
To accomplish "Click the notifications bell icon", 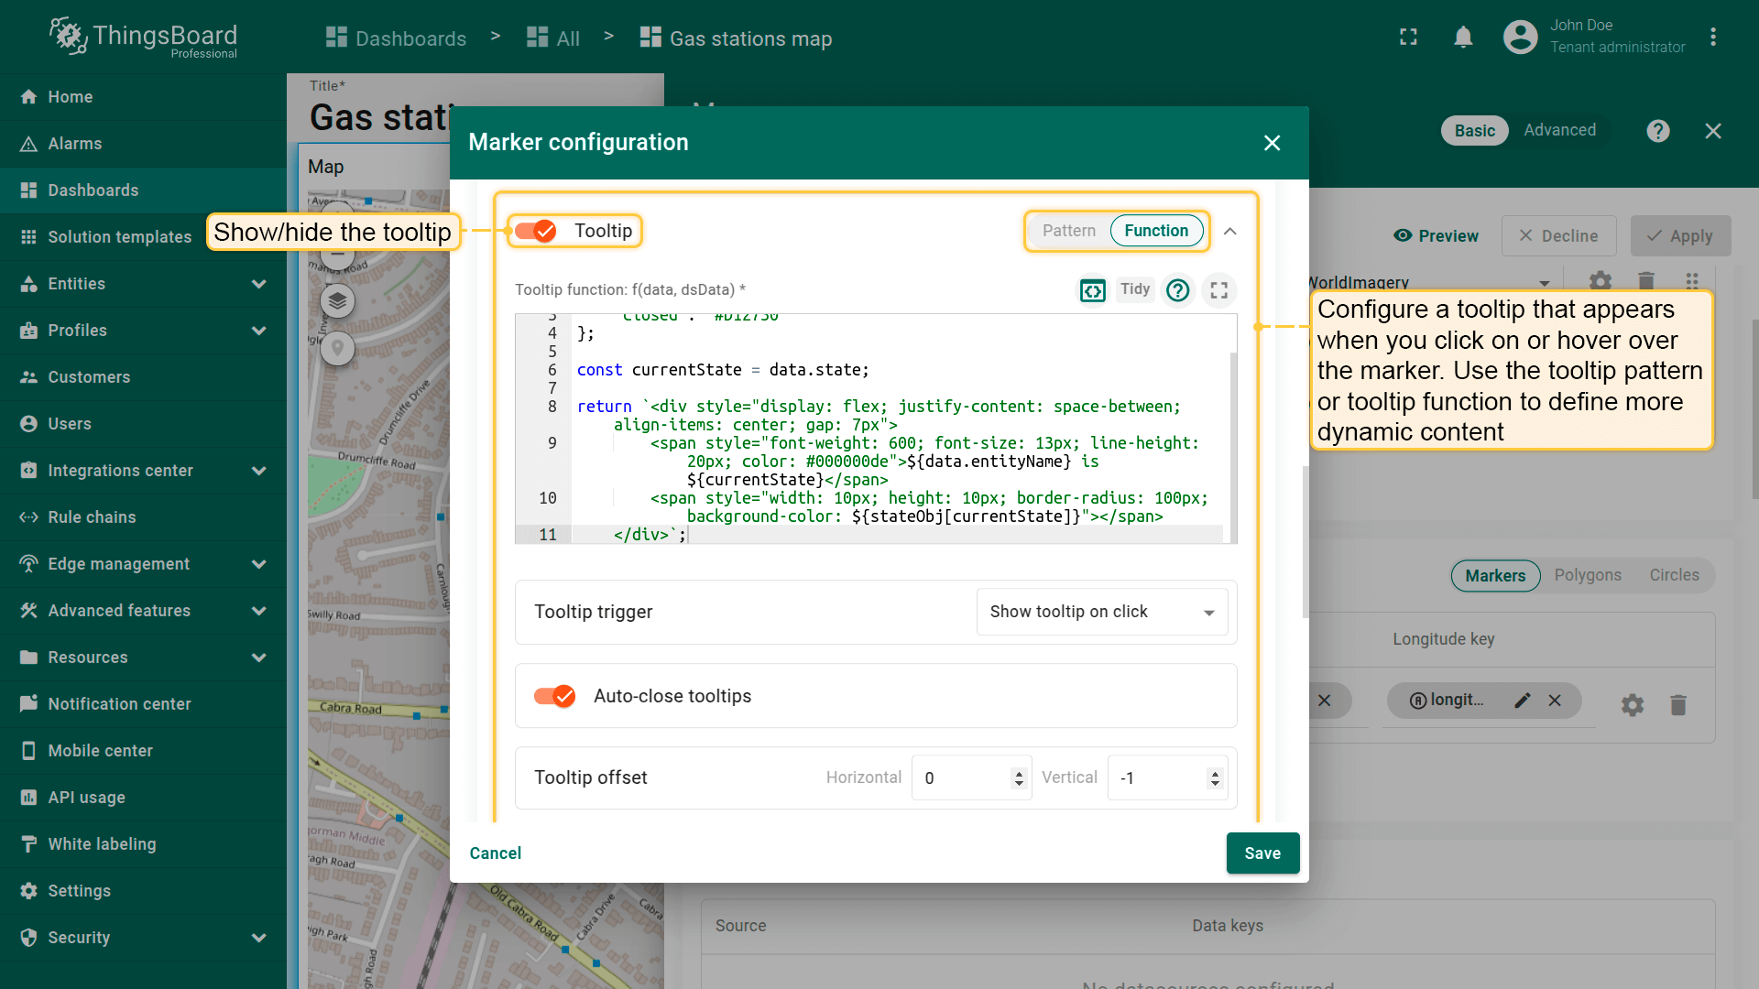I will (x=1463, y=38).
